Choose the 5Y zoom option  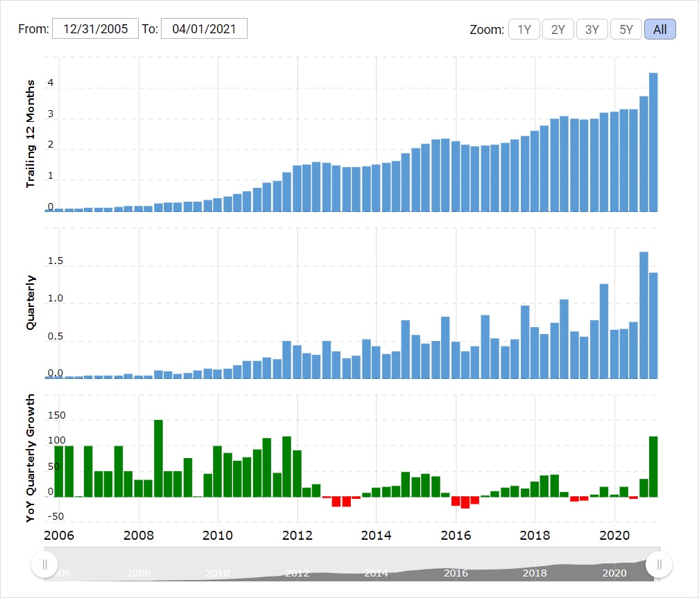tap(626, 30)
